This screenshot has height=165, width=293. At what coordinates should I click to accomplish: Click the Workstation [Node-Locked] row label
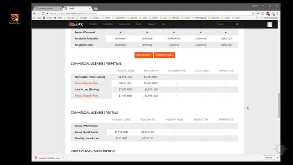[90, 77]
